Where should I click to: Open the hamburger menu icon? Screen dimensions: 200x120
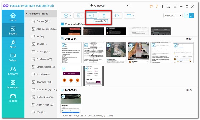175,6
